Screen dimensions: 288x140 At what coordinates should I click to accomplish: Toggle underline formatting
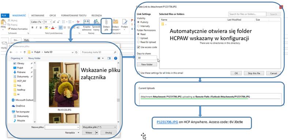pos(40,27)
